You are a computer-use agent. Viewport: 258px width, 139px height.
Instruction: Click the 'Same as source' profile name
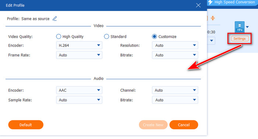click(x=35, y=19)
